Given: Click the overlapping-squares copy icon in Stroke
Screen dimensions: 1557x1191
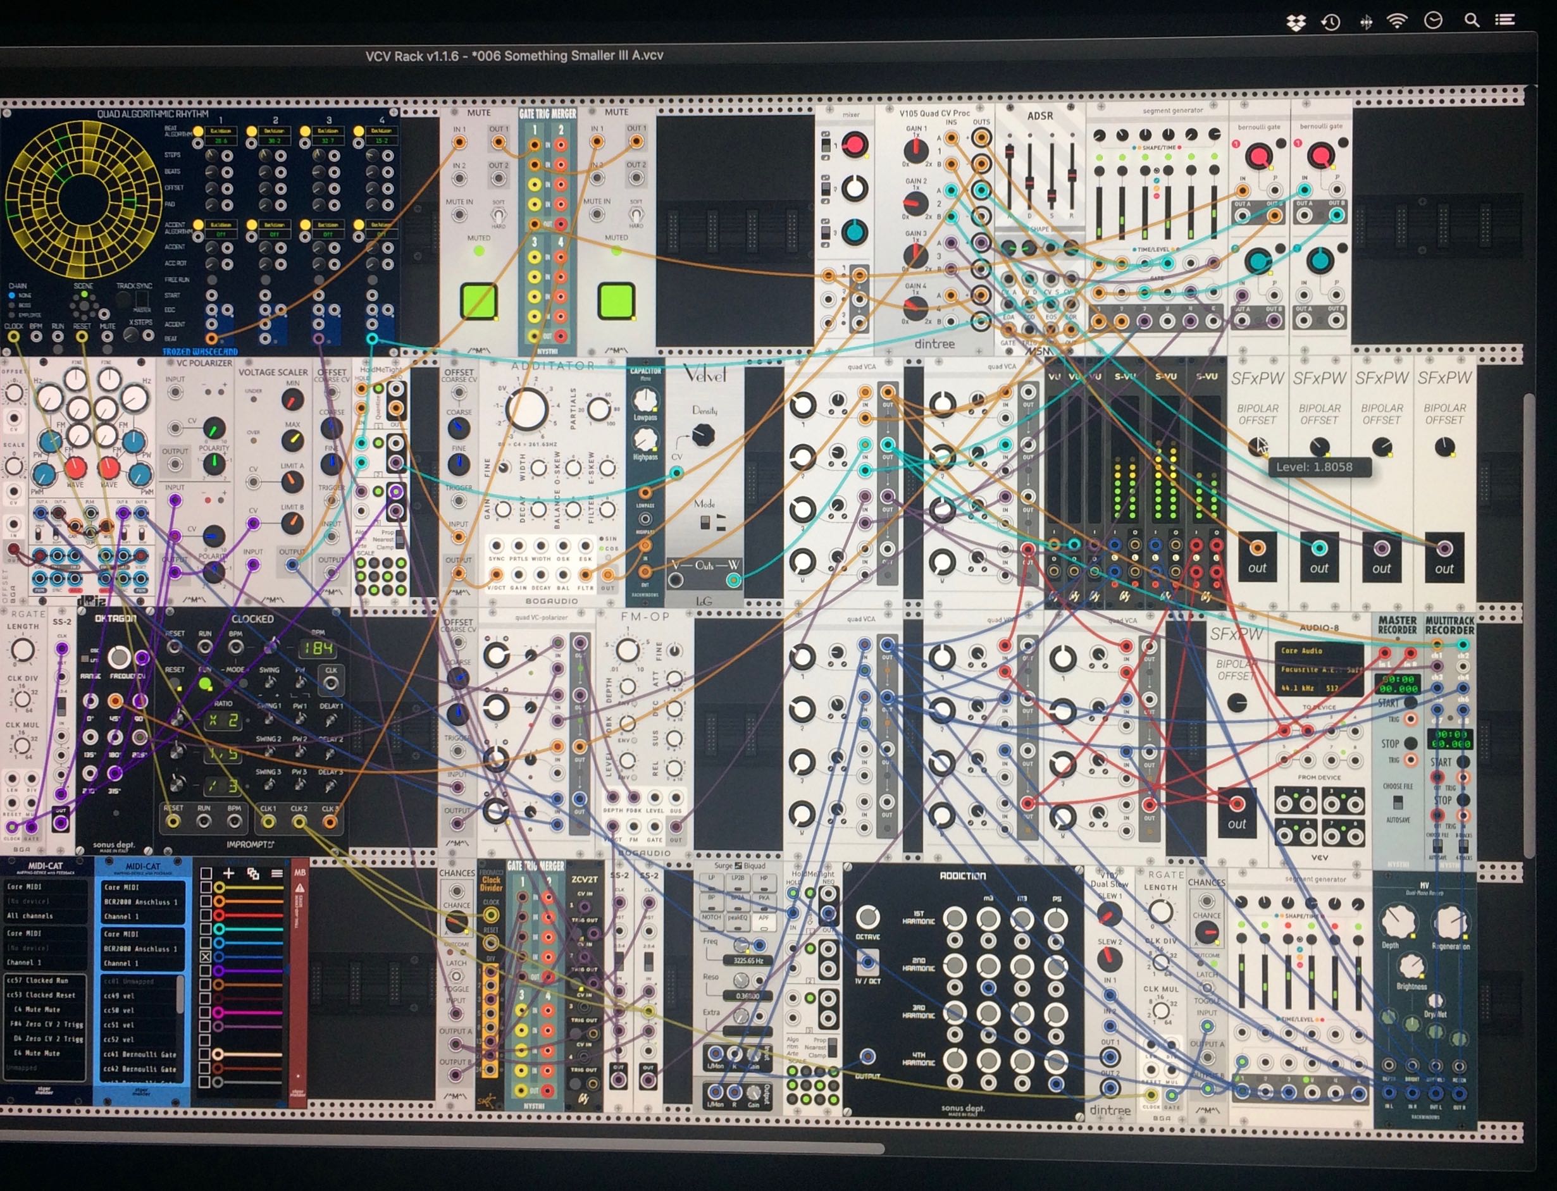Looking at the screenshot, I should tap(253, 873).
